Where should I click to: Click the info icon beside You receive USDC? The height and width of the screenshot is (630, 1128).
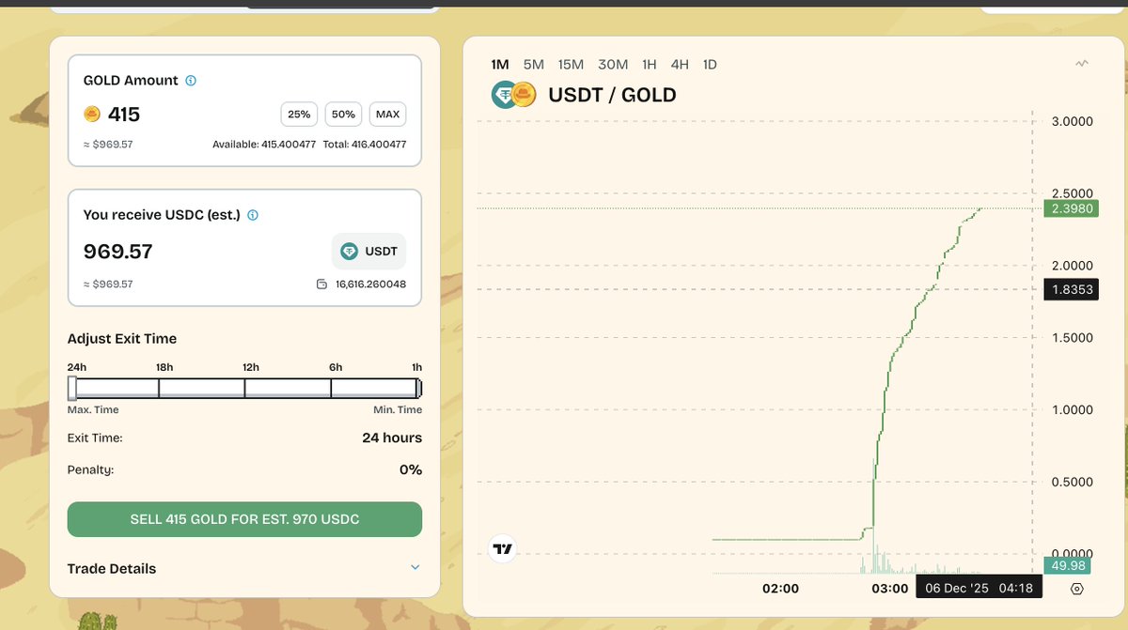[253, 215]
